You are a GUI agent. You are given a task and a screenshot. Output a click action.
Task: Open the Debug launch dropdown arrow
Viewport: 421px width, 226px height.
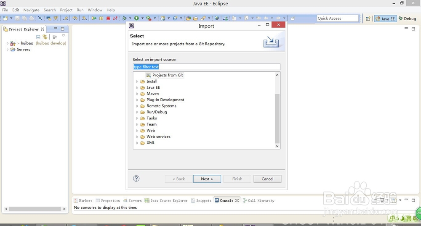pyautogui.click(x=130, y=18)
